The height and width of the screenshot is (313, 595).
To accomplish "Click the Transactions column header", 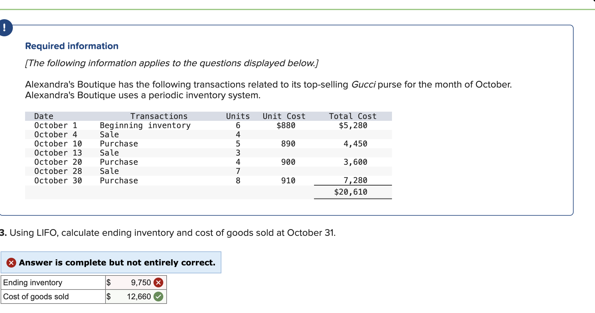I will click(x=159, y=116).
